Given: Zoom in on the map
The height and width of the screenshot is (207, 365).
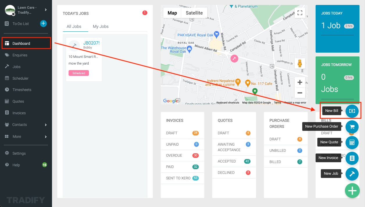Looking at the screenshot, I should point(300,82).
